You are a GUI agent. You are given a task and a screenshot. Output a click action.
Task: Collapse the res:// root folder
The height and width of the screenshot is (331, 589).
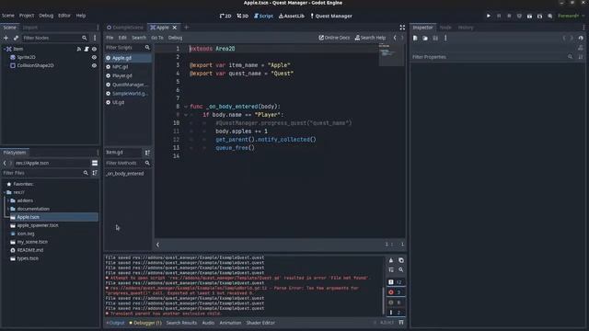[x=4, y=192]
